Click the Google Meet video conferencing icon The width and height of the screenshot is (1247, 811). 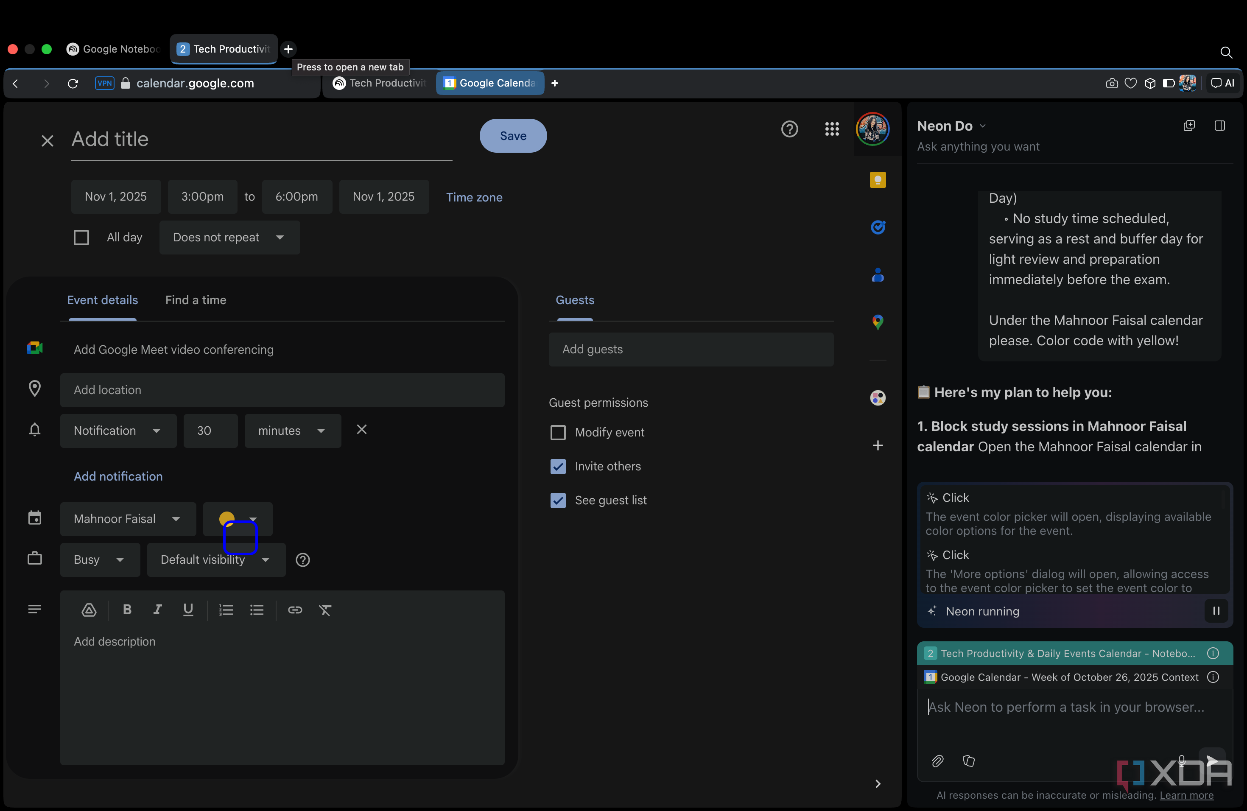point(35,348)
